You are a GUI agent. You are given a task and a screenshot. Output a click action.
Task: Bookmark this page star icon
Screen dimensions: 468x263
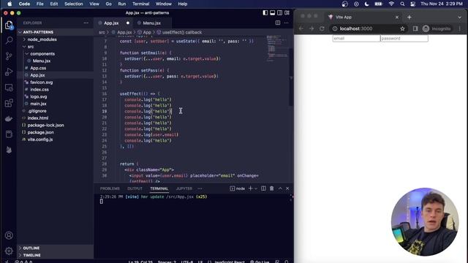402,28
